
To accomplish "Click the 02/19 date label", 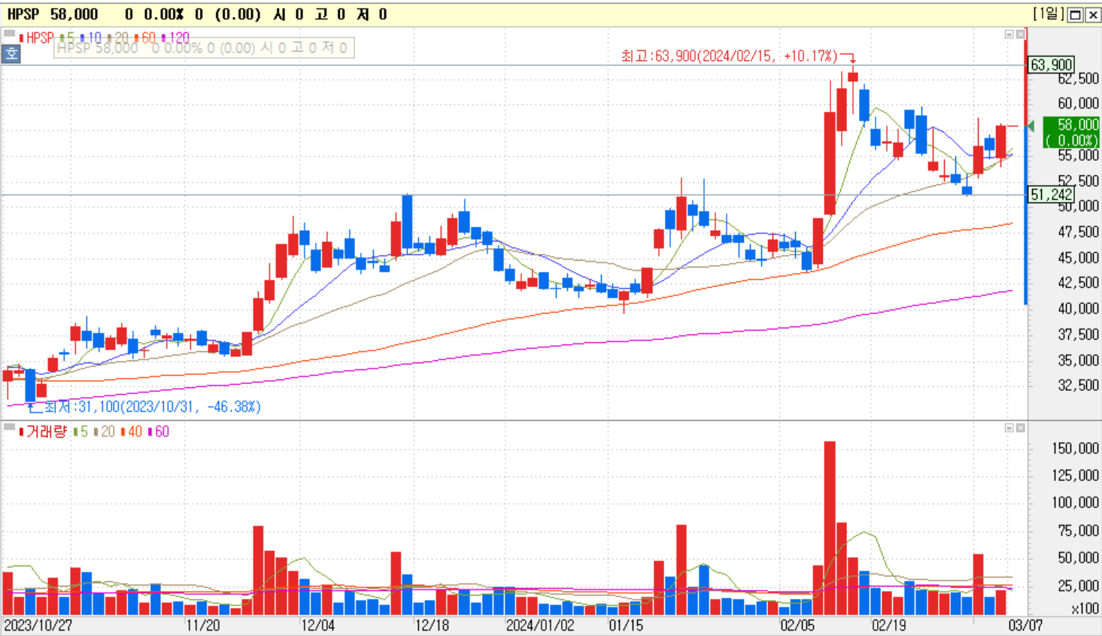I will click(x=888, y=625).
